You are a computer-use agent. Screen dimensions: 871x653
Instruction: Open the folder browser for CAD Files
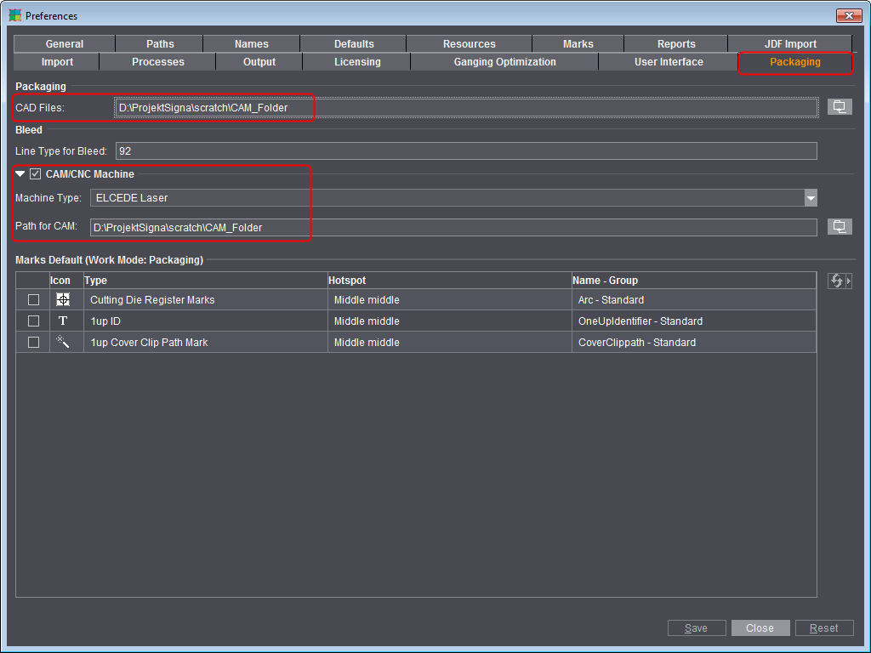coord(840,106)
